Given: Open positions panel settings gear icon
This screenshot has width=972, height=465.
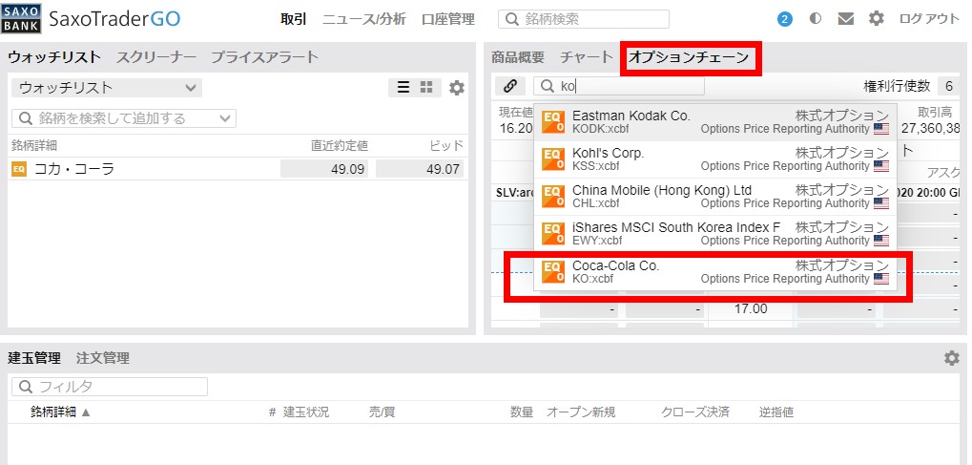Looking at the screenshot, I should 952,358.
